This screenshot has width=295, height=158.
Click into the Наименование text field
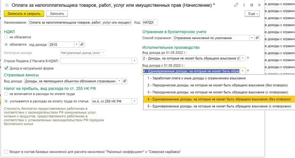pos(79,22)
